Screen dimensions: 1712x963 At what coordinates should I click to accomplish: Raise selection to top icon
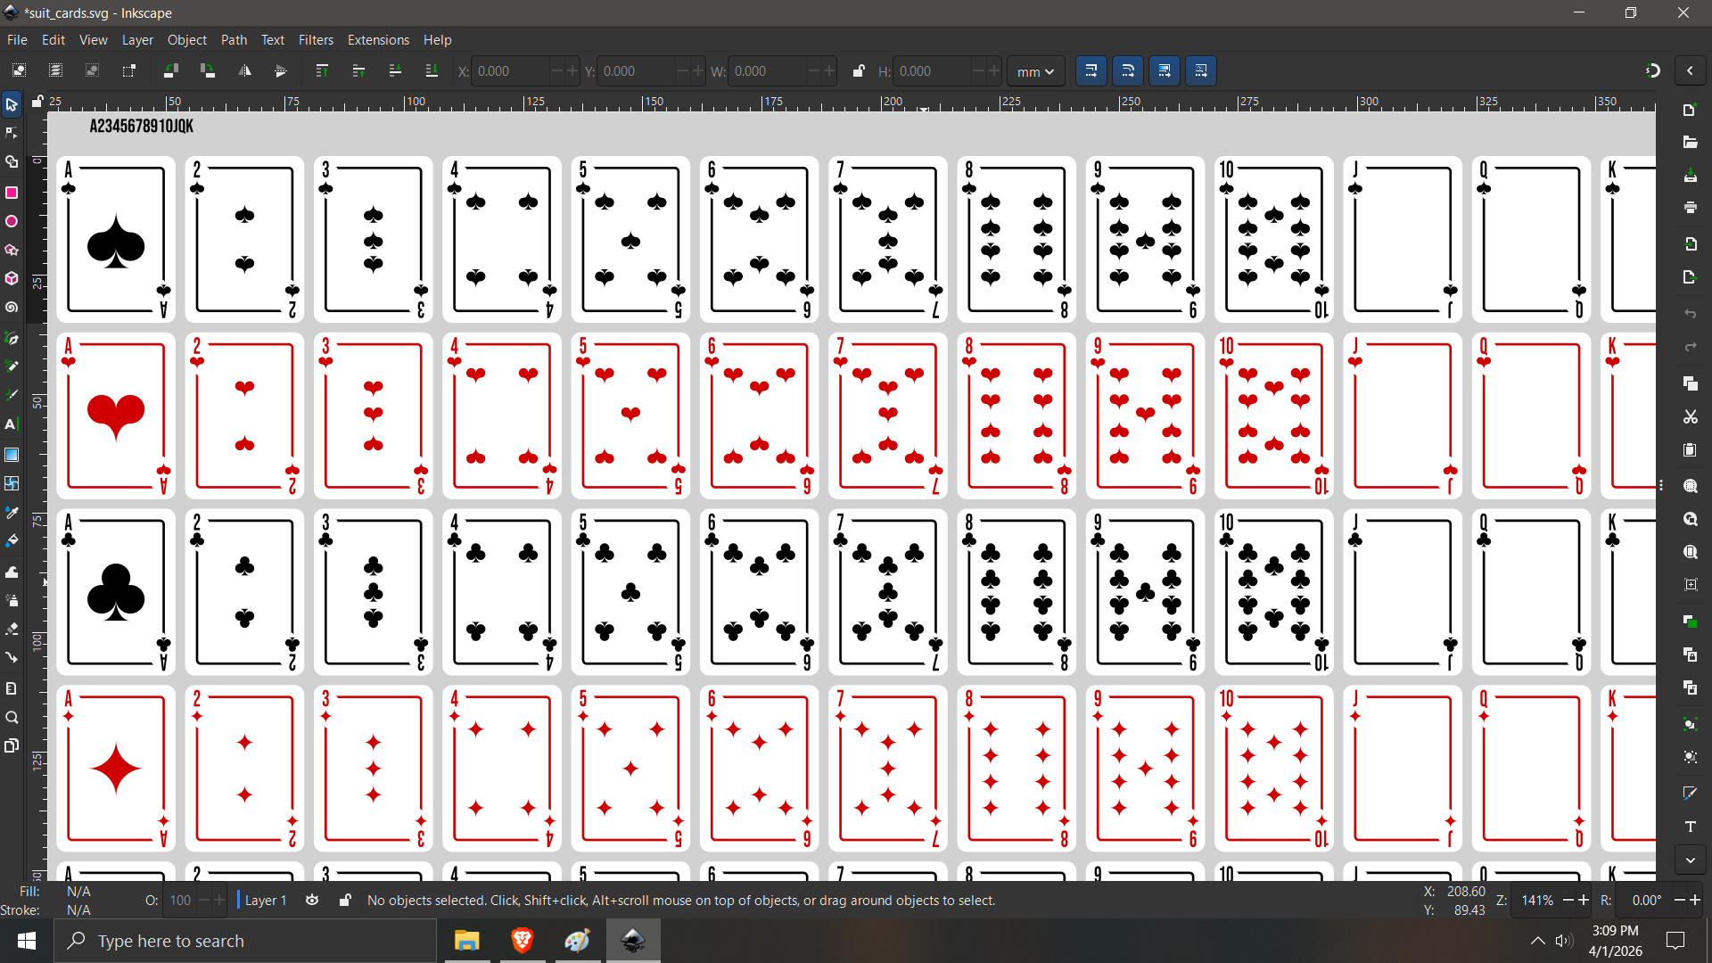(x=322, y=71)
